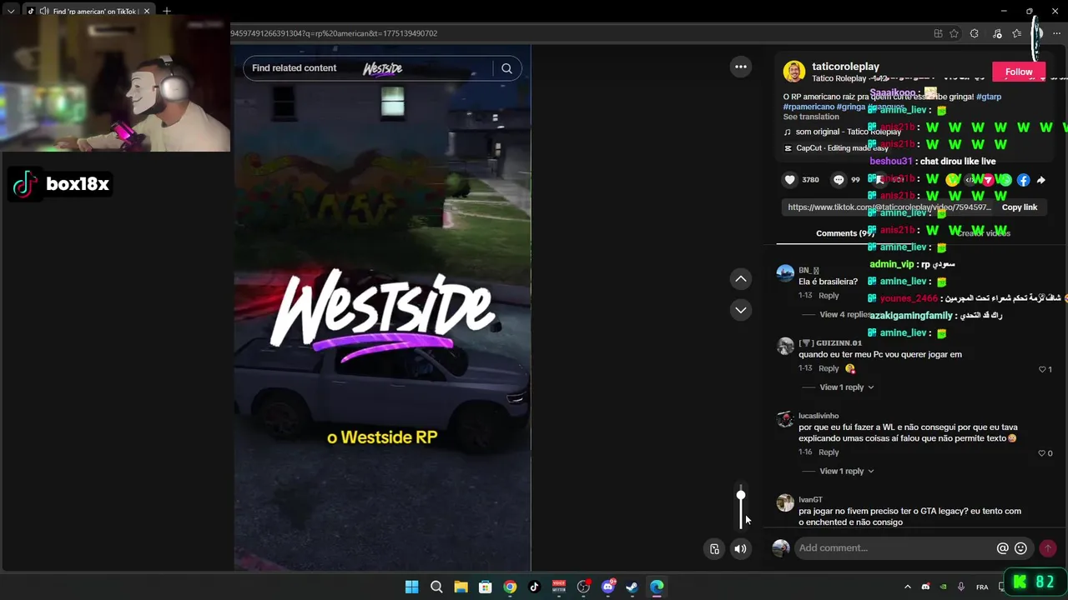The image size is (1068, 600).
Task: Open the #gtarp hashtag
Action: tap(989, 97)
